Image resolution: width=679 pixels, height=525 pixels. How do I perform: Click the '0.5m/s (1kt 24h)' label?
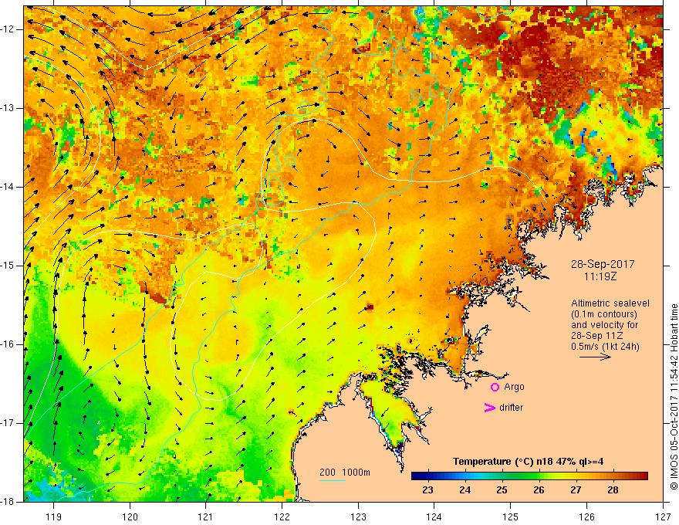coord(606,347)
